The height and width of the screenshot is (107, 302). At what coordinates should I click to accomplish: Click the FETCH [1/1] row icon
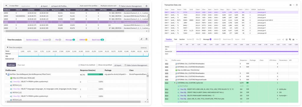click(x=11, y=85)
